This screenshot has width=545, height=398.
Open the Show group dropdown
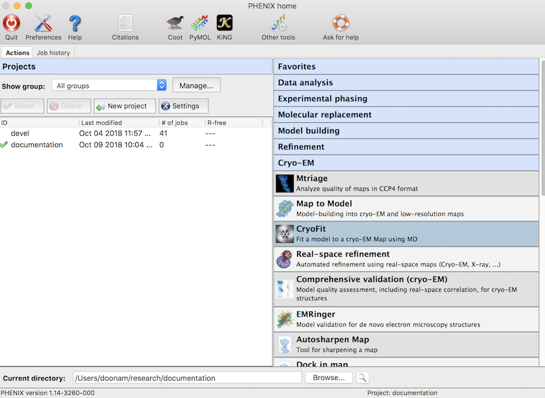pyautogui.click(x=109, y=84)
